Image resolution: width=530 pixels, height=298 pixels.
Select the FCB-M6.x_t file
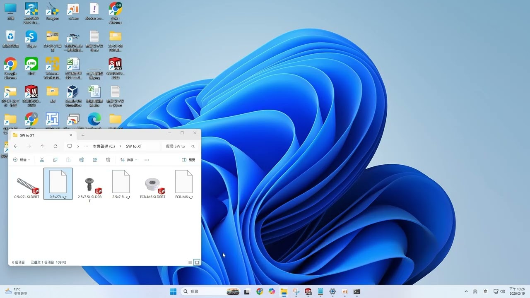(184, 184)
